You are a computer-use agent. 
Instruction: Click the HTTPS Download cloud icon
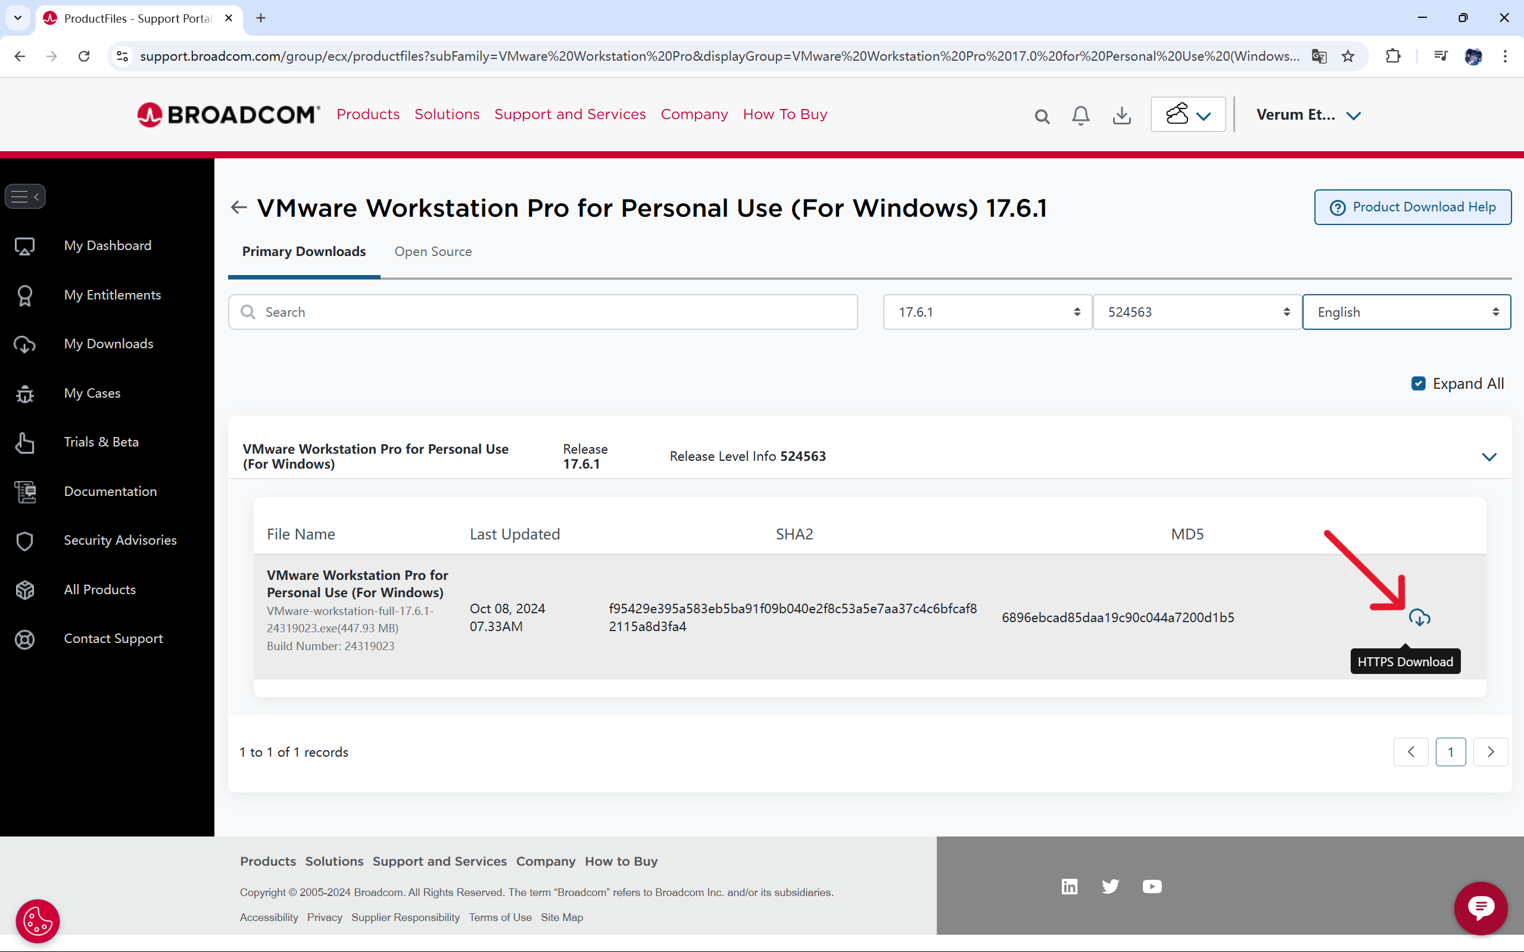coord(1419,617)
